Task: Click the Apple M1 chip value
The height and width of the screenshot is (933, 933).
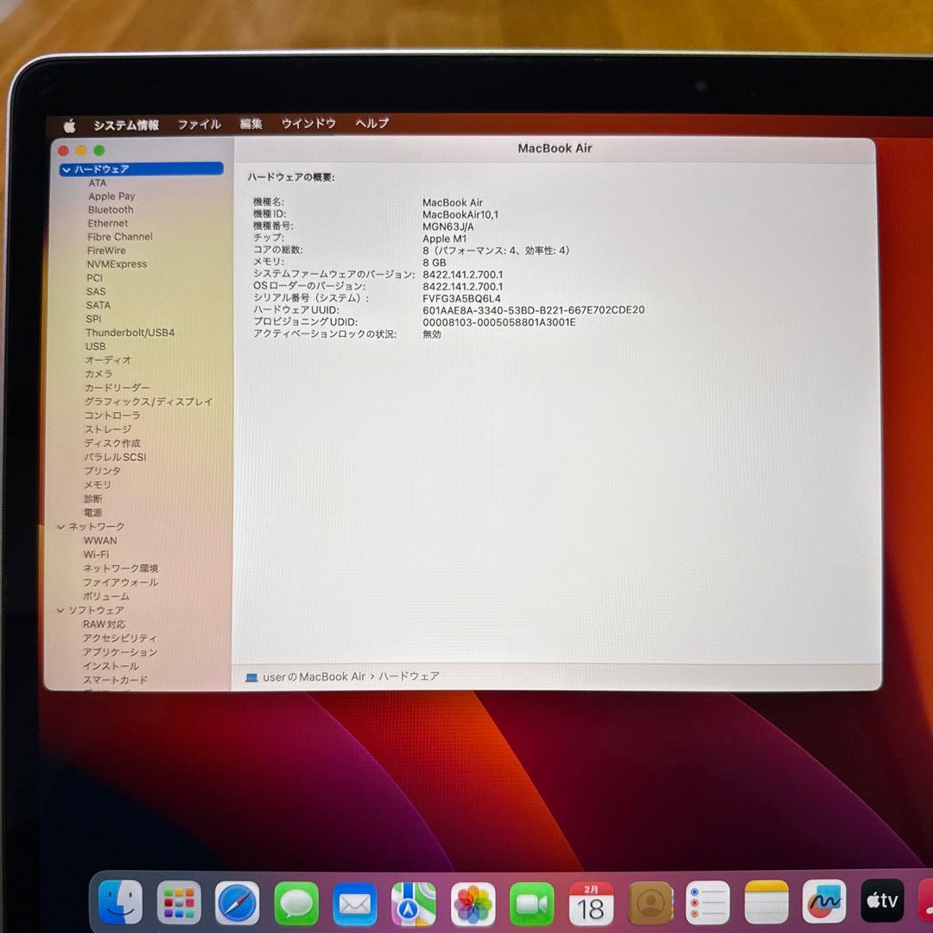Action: [445, 238]
